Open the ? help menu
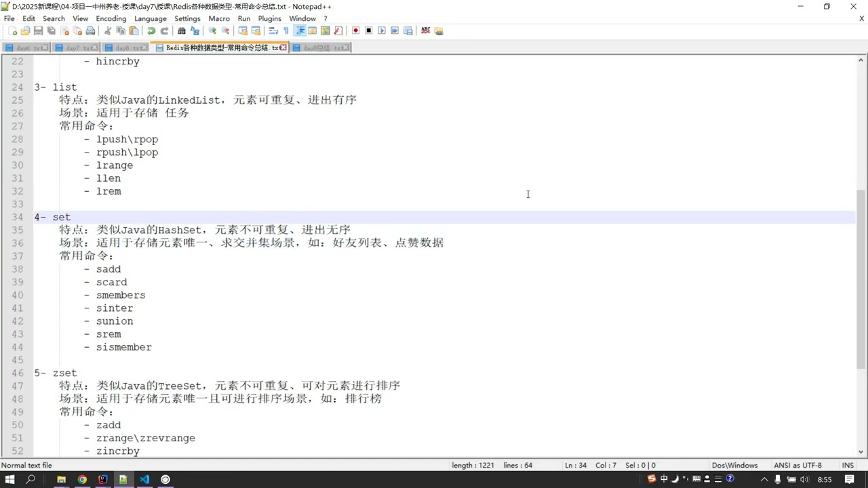868x488 pixels. pos(325,18)
